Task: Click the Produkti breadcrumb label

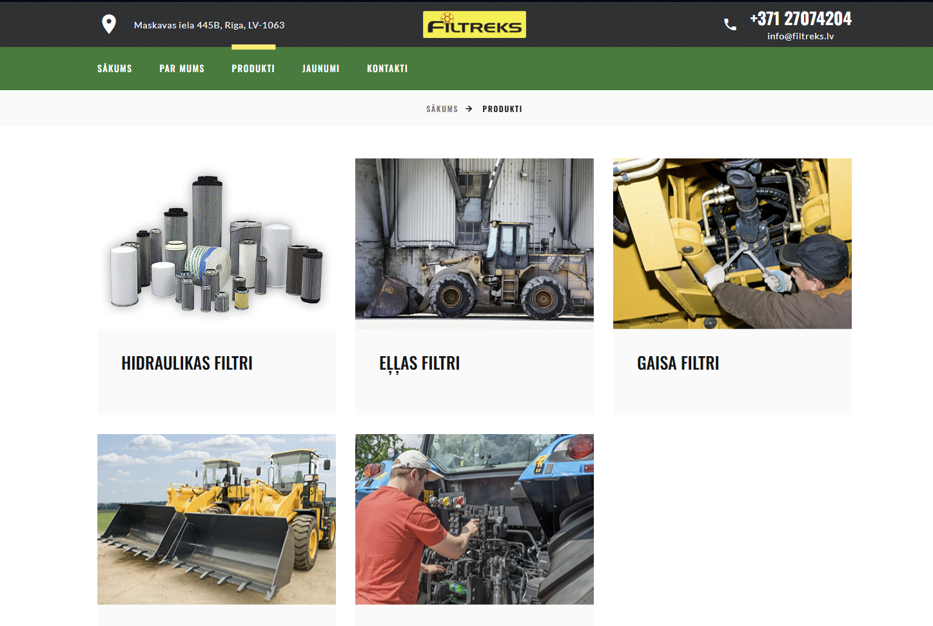Action: click(502, 109)
